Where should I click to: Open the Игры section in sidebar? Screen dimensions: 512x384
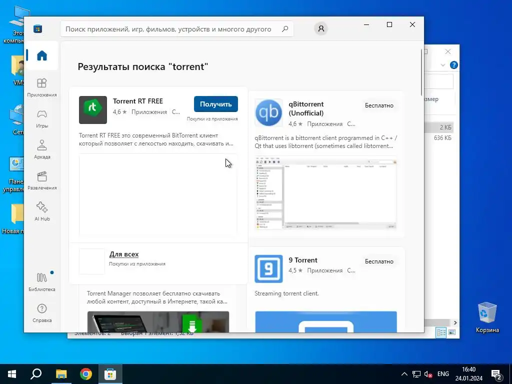click(x=42, y=118)
